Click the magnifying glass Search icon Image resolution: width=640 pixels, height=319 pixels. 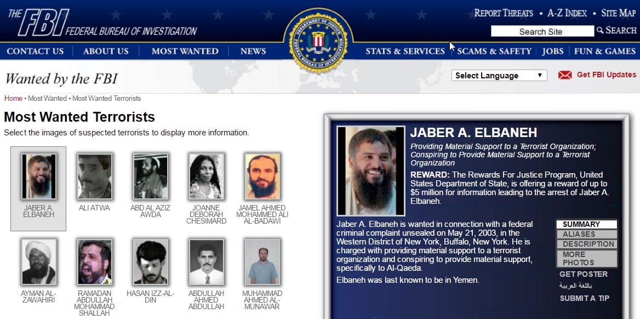[599, 30]
